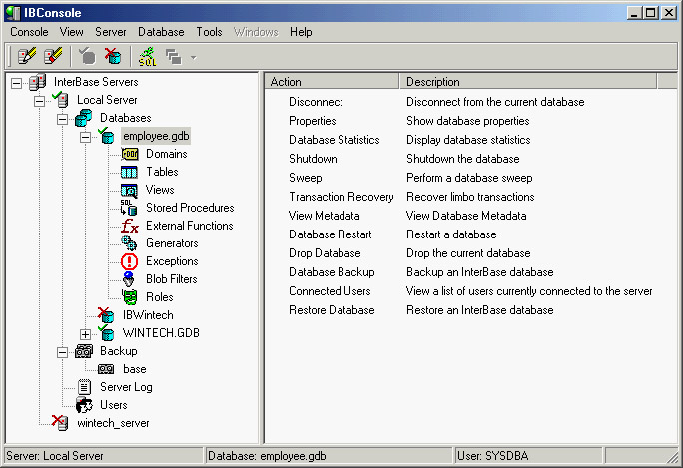This screenshot has height=468, width=683.
Task: Expand the WINTECH.GDB database node
Action: click(86, 333)
